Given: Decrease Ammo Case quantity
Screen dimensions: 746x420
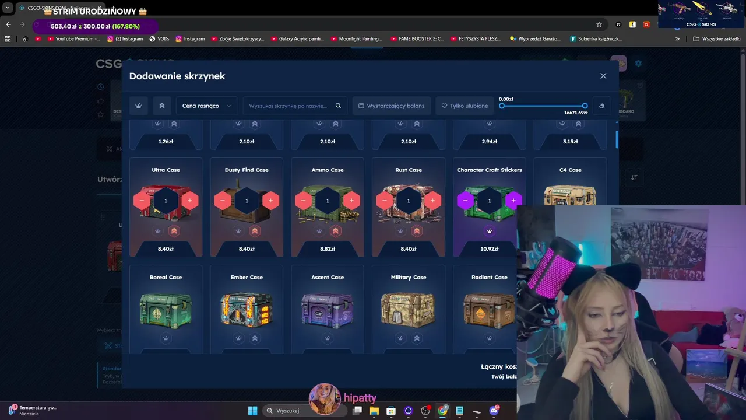Looking at the screenshot, I should click(x=304, y=201).
